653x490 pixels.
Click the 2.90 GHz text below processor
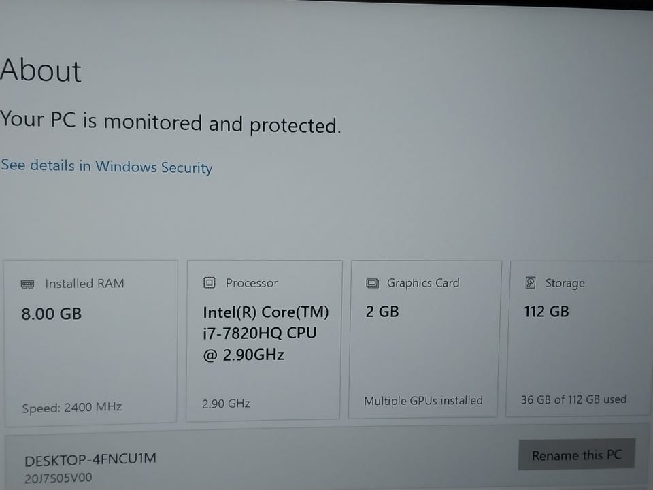pyautogui.click(x=226, y=404)
